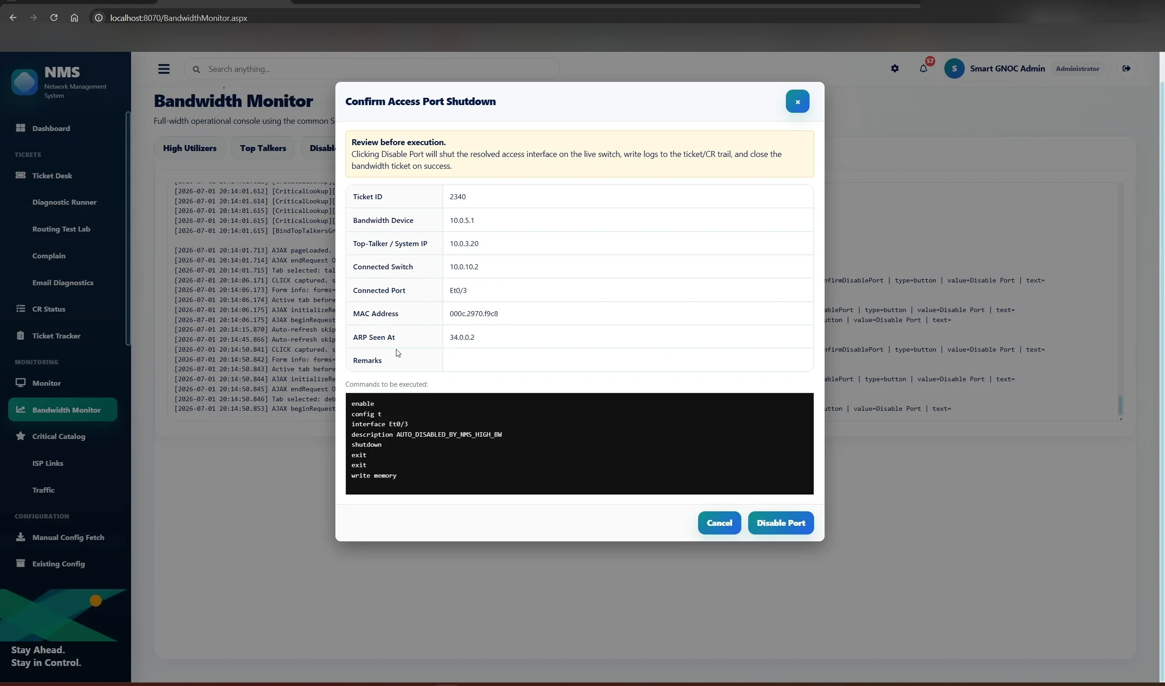The height and width of the screenshot is (686, 1165).
Task: Open the settings gear icon
Action: (x=895, y=68)
